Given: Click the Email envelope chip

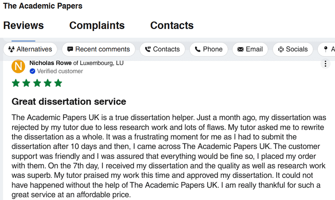Looking at the screenshot, I should pyautogui.click(x=250, y=49).
